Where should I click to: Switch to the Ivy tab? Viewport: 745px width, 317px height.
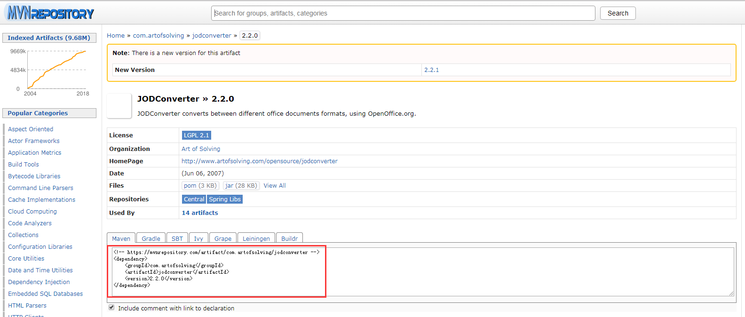coord(198,238)
